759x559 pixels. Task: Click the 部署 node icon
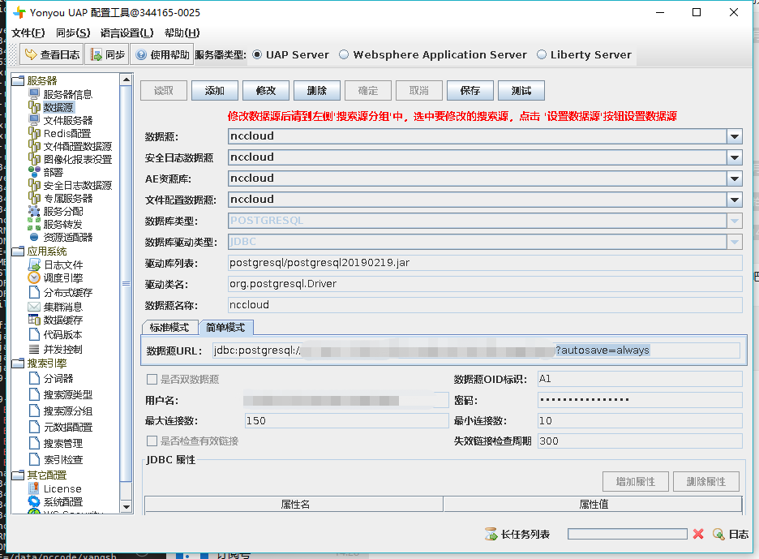click(x=34, y=172)
